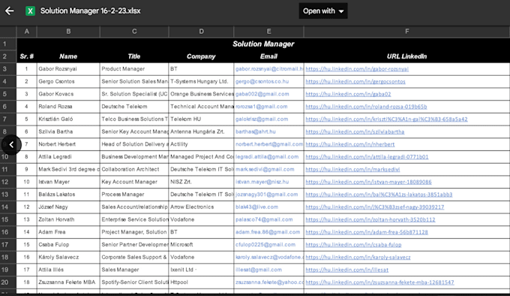This screenshot has height=296, width=510.
Task: Open istvan-mayer LinkedIn URL
Action: [x=368, y=182]
